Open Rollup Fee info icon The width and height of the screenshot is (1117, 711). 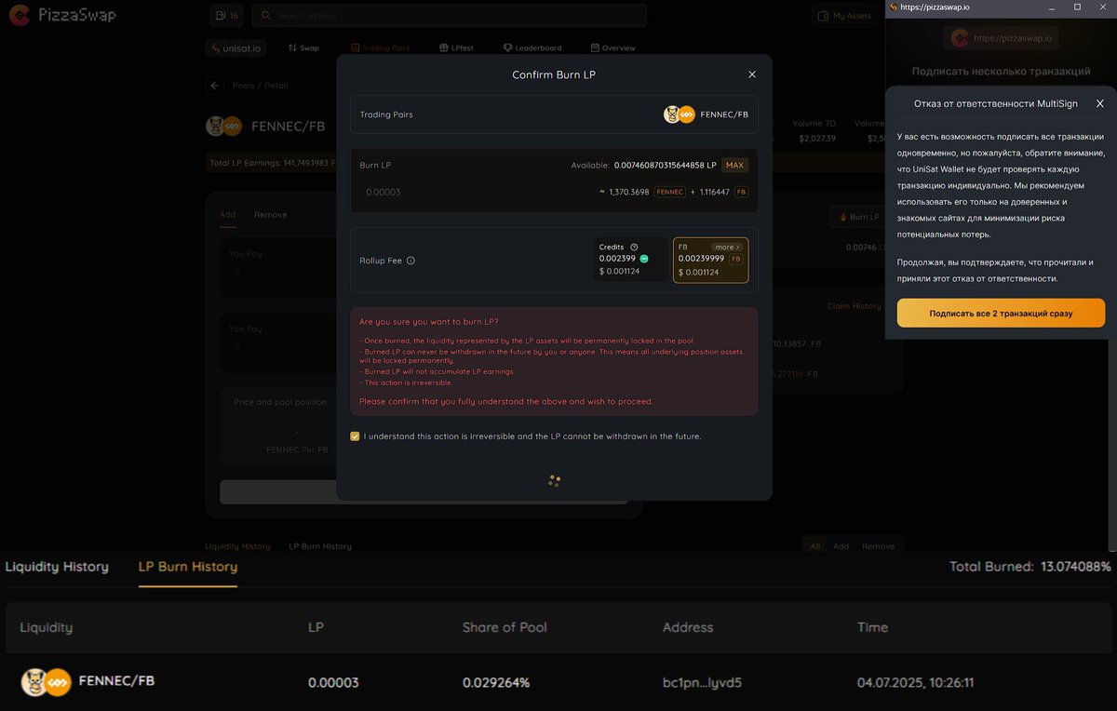(x=410, y=261)
